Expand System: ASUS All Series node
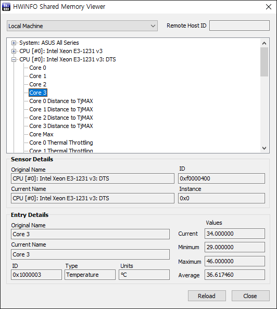Screen dimensions: 277x309 click(x=14, y=43)
